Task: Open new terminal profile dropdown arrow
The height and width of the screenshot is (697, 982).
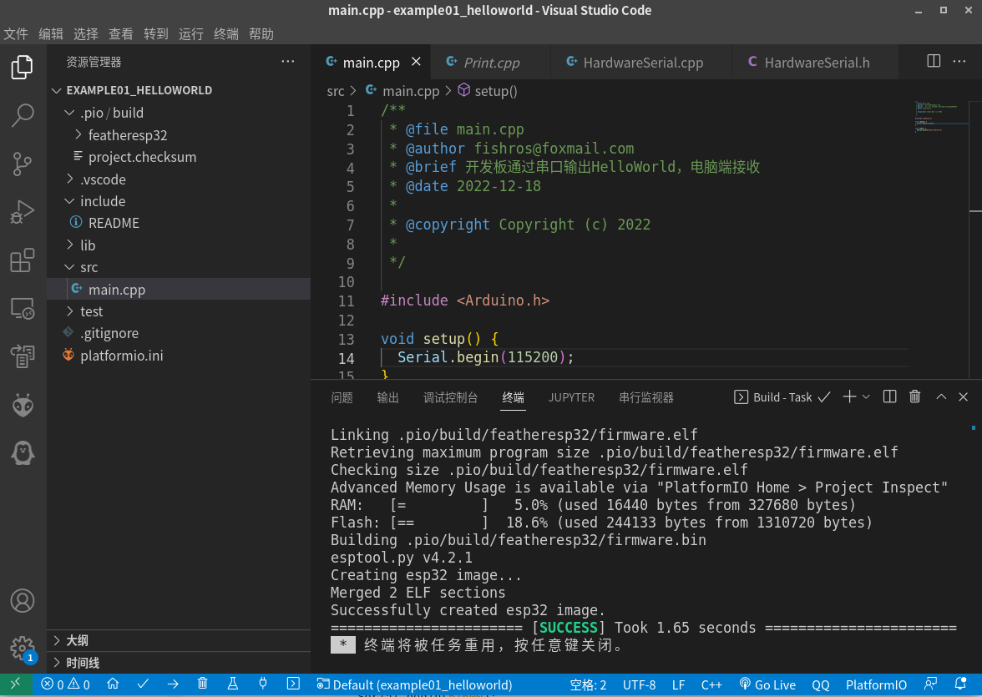Action: pyautogui.click(x=866, y=397)
